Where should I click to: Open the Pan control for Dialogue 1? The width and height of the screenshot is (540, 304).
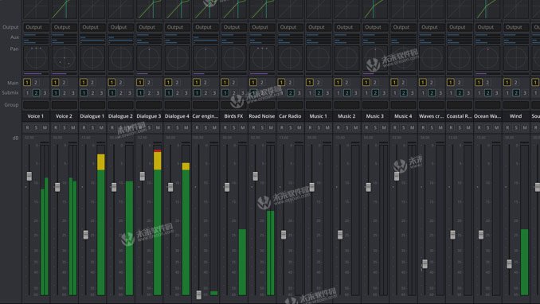[92, 58]
